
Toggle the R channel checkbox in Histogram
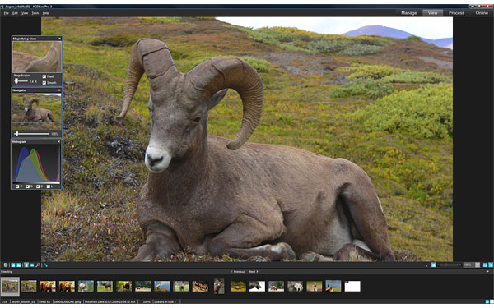click(x=17, y=186)
